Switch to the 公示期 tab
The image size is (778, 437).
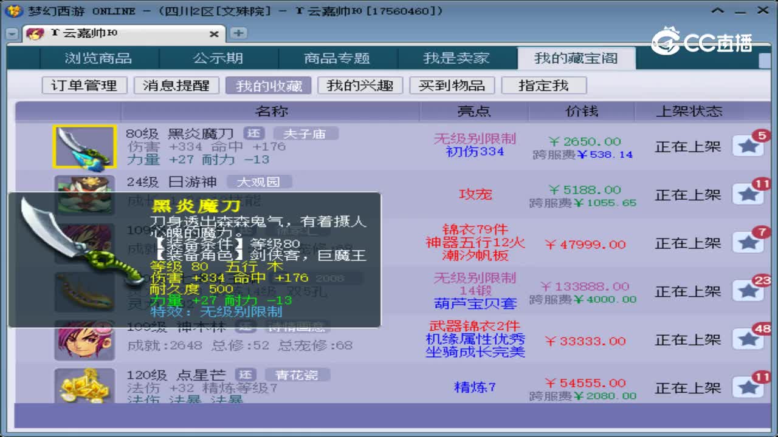pyautogui.click(x=218, y=58)
